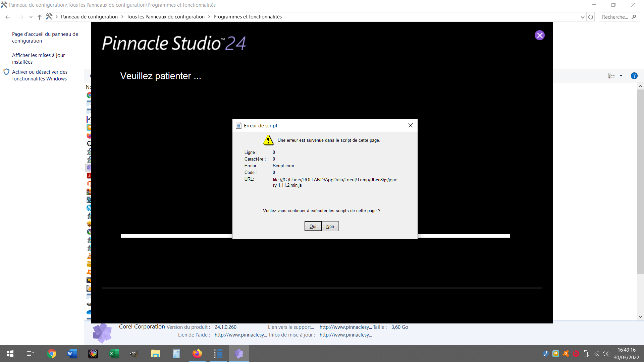Open Afficher les mises à jour installées
Image resolution: width=644 pixels, height=362 pixels.
click(x=38, y=58)
